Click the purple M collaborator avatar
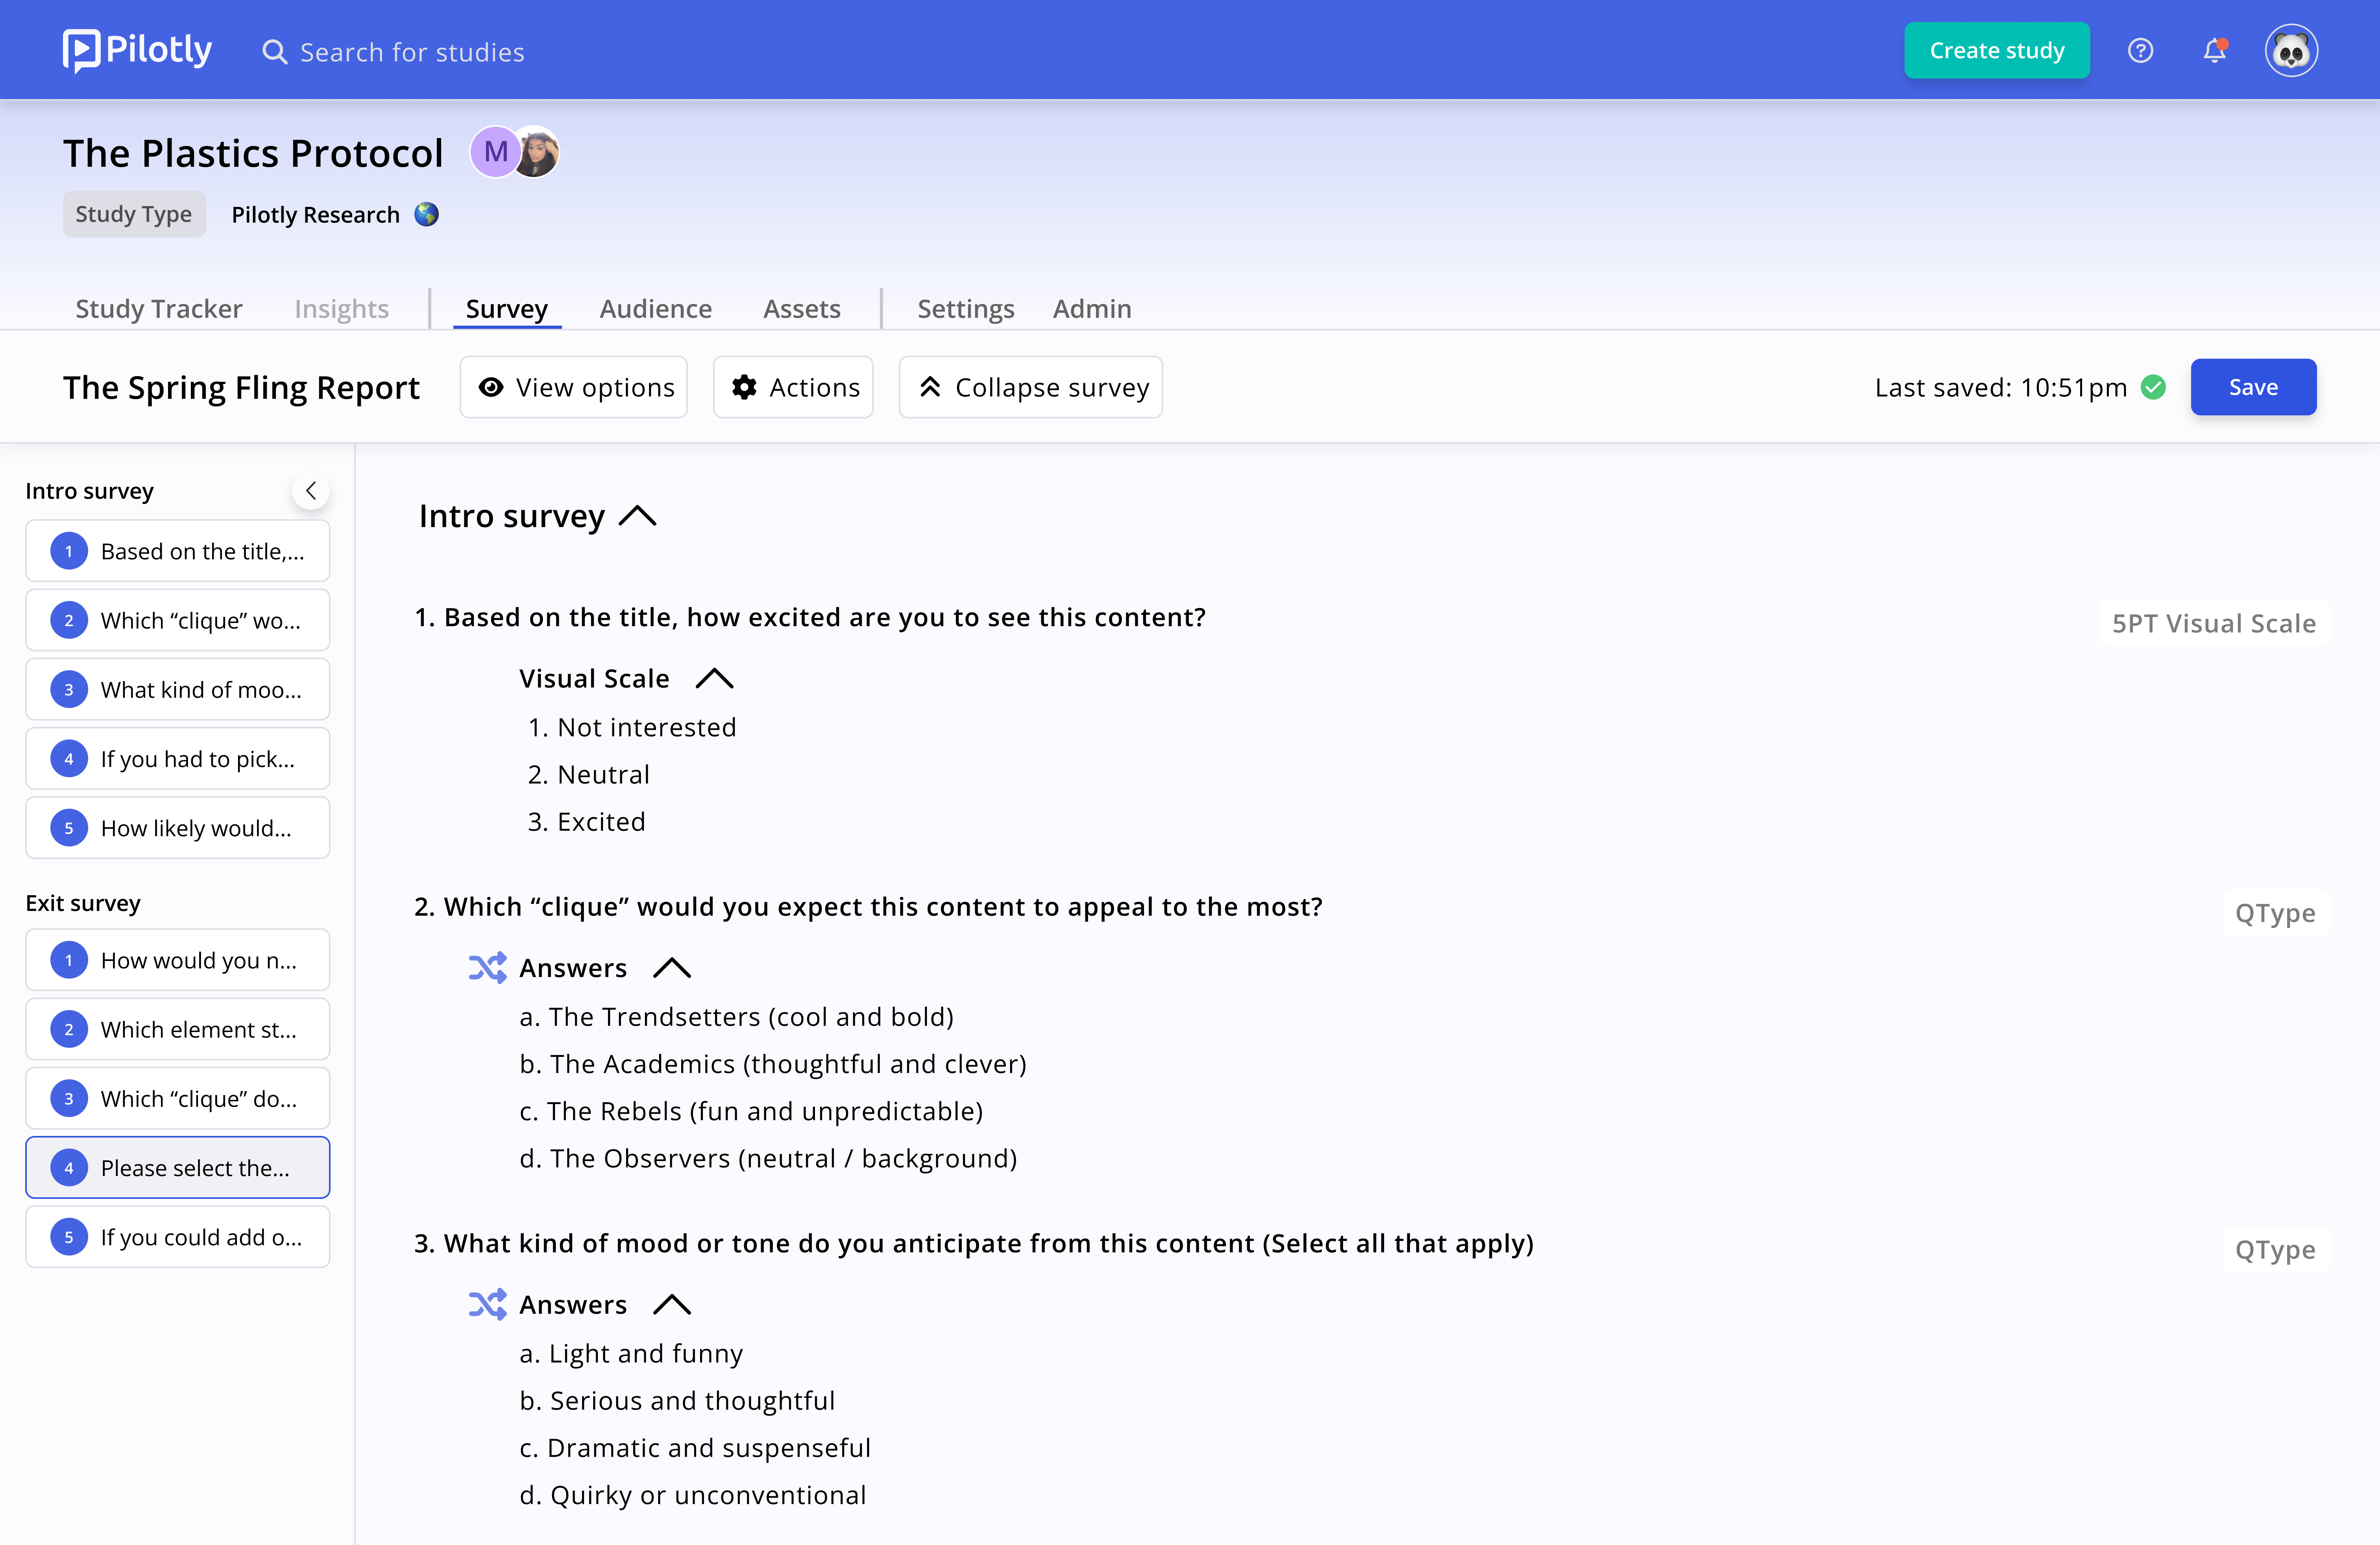Image resolution: width=2380 pixels, height=1545 pixels. coord(495,152)
